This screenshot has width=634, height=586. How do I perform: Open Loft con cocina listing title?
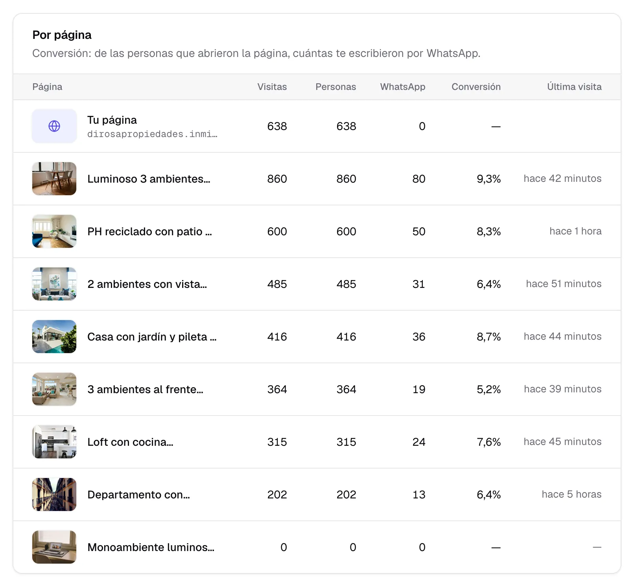tap(130, 442)
